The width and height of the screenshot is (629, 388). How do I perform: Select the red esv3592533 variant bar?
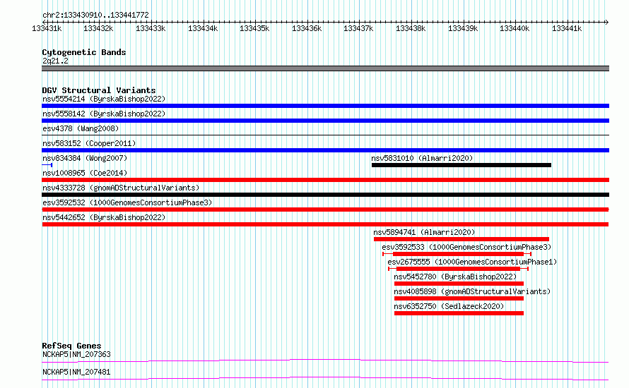pyautogui.click(x=458, y=254)
